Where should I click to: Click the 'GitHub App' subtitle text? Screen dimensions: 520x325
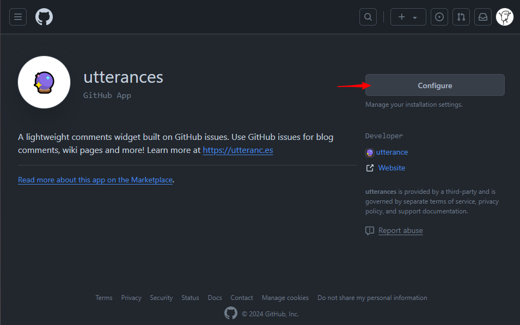tap(107, 95)
